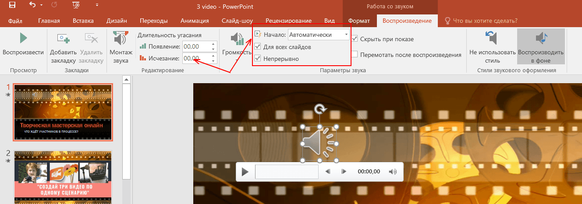Screen dimensions: 582x204
Task: Skip backward in the audio player
Action: 328,172
